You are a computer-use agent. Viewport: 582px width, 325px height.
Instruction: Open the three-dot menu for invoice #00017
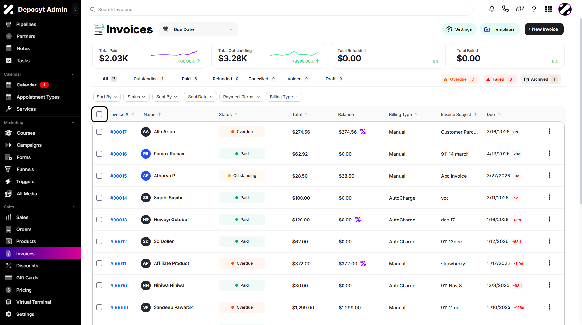click(x=549, y=131)
